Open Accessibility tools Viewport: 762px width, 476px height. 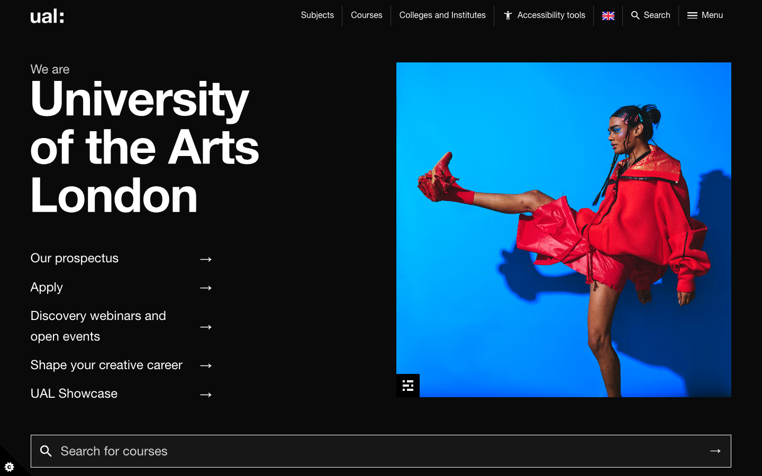tap(544, 15)
